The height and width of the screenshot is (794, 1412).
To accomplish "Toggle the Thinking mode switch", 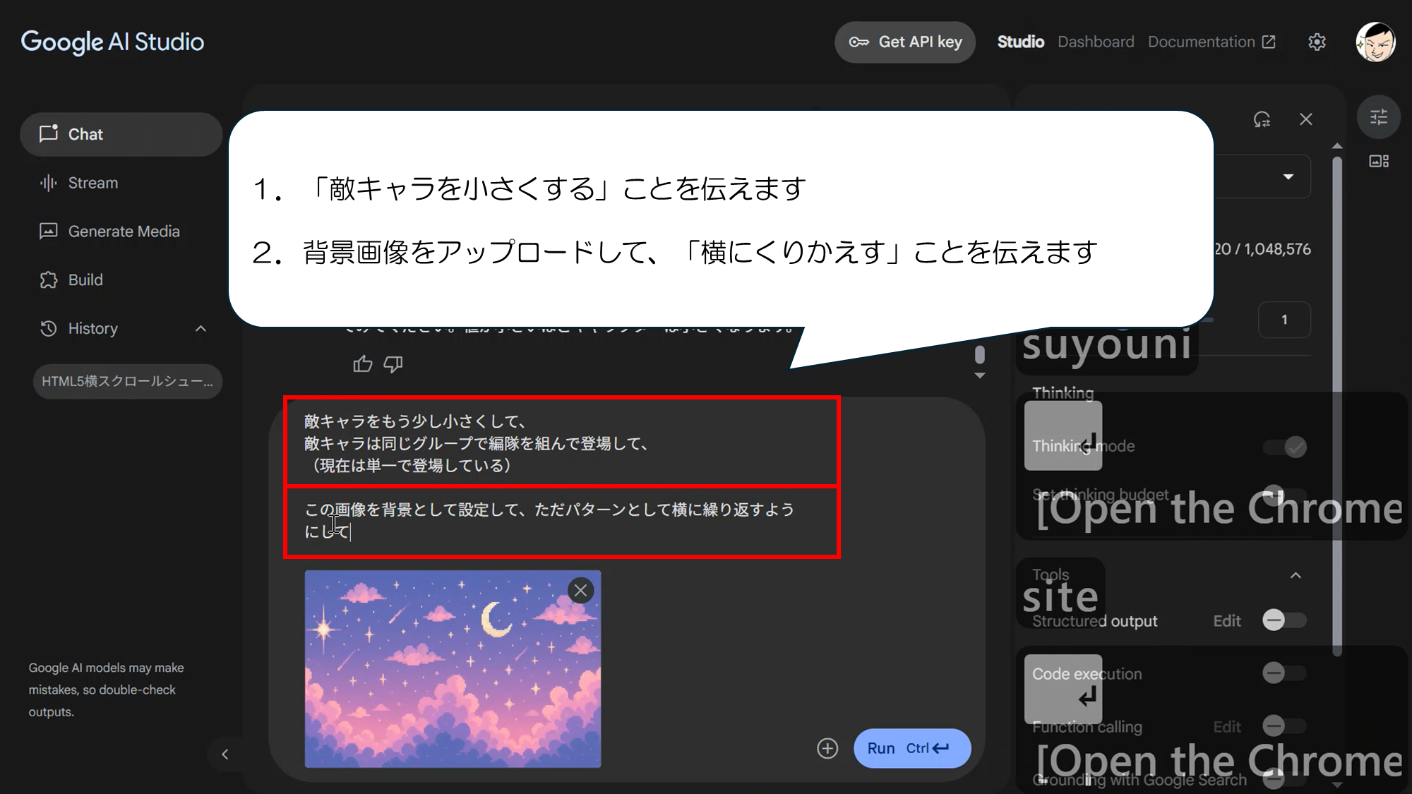I will (x=1285, y=447).
